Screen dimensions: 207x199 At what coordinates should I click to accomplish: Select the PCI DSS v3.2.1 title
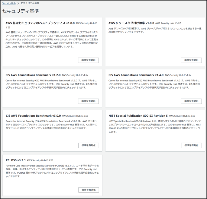pos(16,160)
